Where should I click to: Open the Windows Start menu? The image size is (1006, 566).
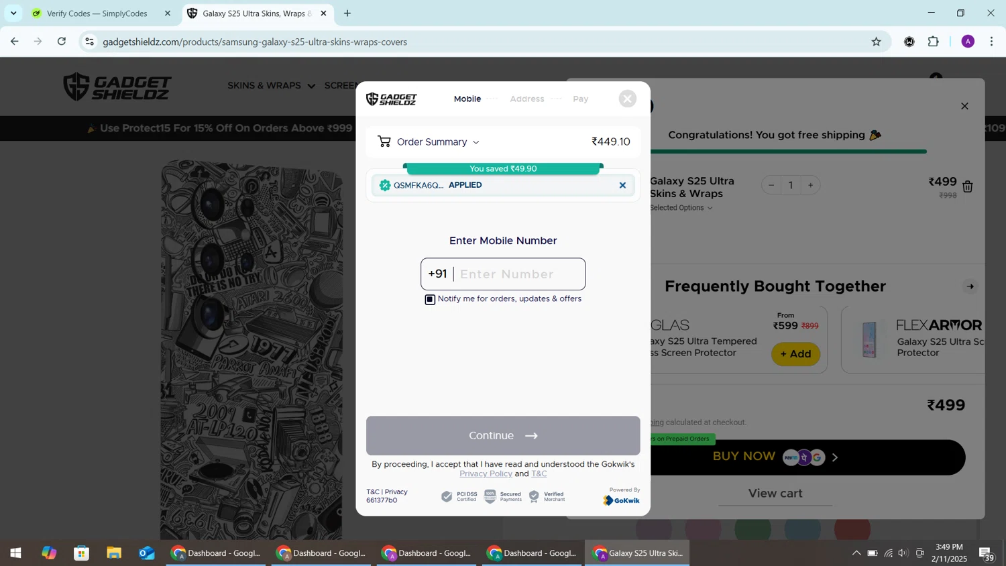point(15,553)
